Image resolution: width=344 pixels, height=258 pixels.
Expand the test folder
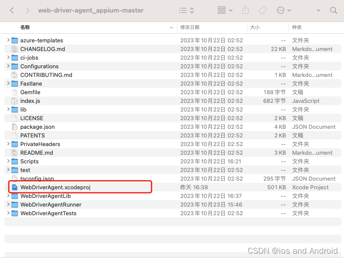[x=8, y=169]
